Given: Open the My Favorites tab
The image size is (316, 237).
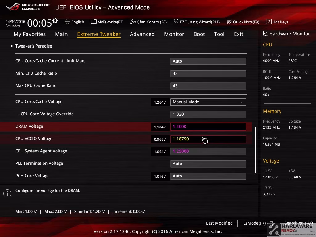Looking at the screenshot, I should [30, 34].
